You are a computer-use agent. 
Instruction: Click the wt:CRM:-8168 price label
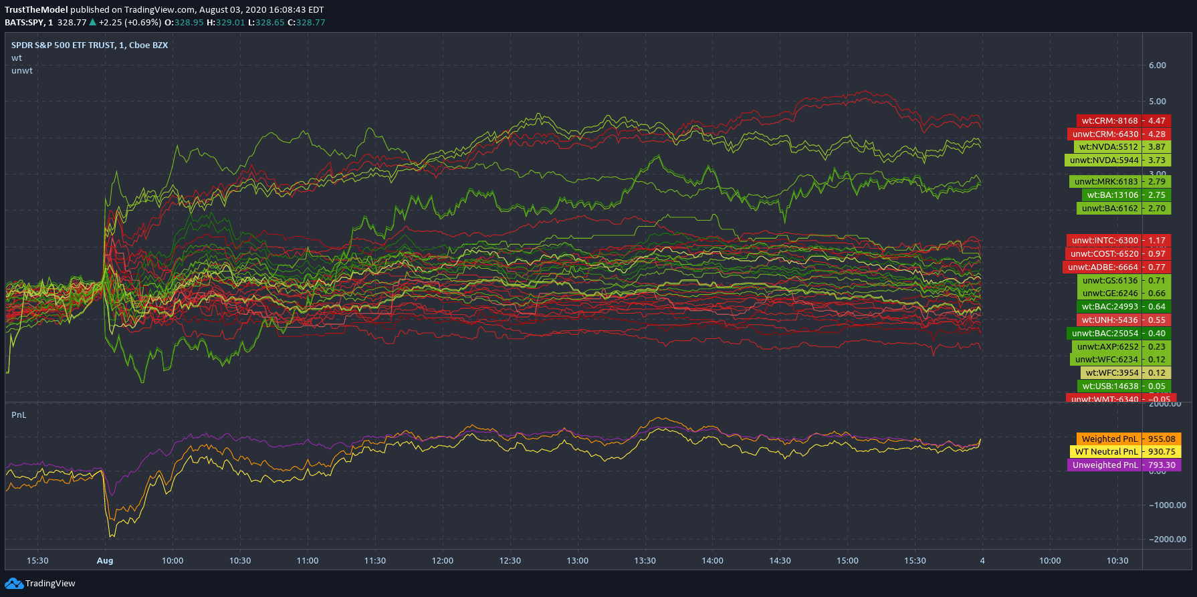(1123, 121)
